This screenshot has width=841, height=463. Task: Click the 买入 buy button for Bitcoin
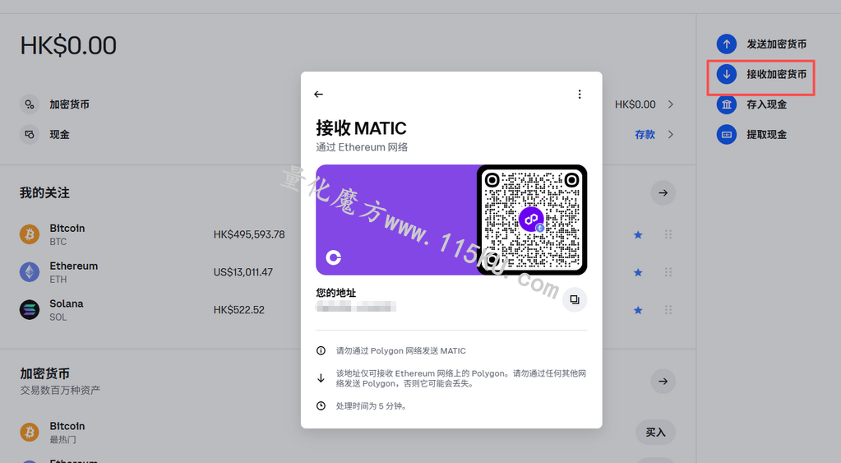(655, 432)
